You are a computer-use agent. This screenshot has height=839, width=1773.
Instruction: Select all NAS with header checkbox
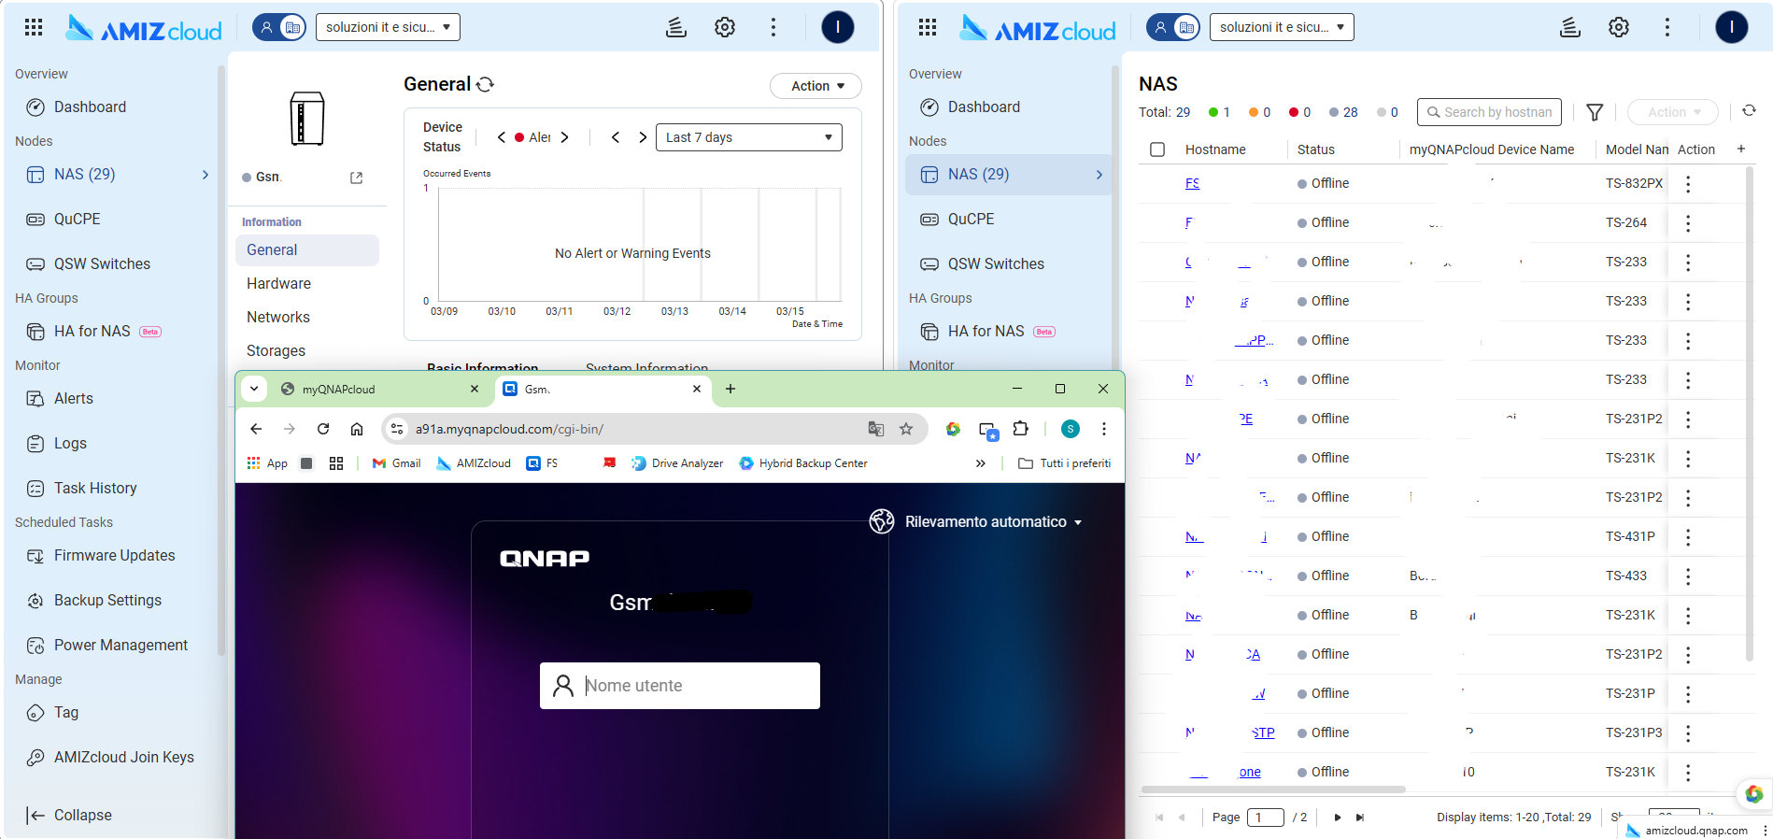[x=1157, y=149]
